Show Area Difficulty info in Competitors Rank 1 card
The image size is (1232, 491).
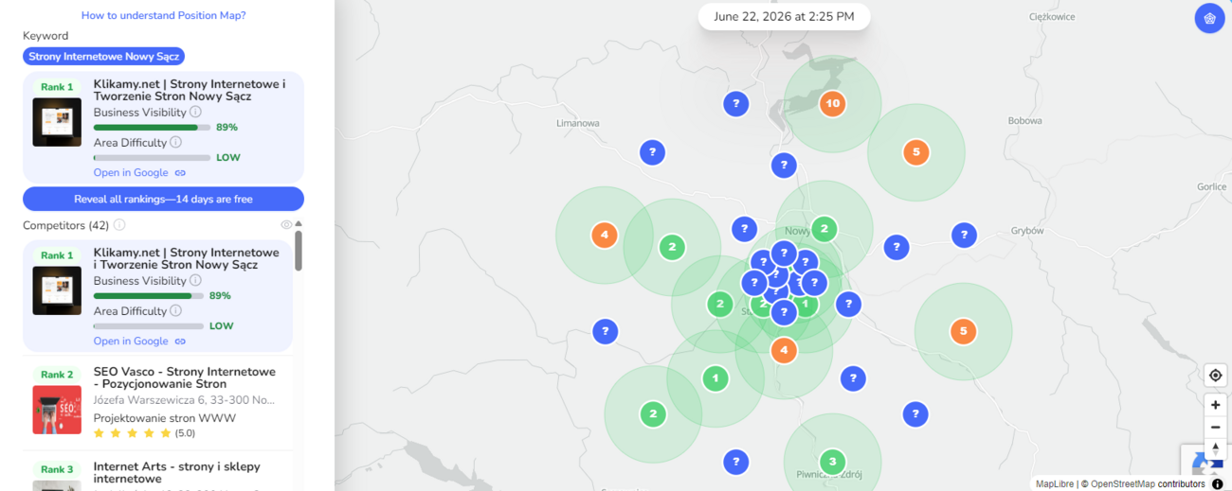click(x=175, y=310)
